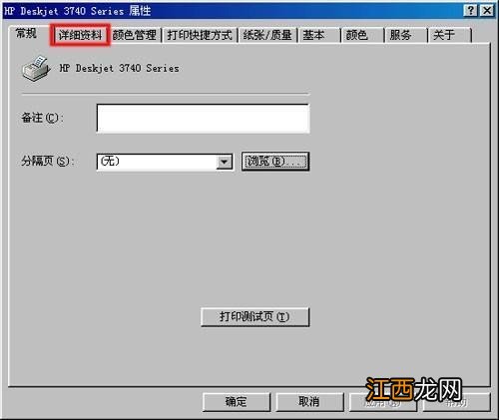Click into the 备注 comment text field
The image size is (499, 420).
(x=203, y=119)
